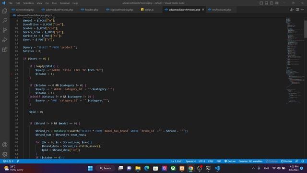Viewport: 307px width, 173px height.
Task: Open the Windows Start menu
Action: tap(90, 168)
